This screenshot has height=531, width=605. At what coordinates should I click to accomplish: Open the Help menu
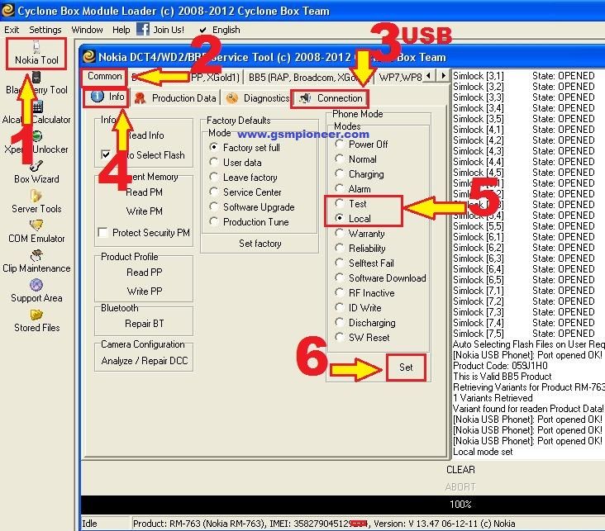(121, 30)
